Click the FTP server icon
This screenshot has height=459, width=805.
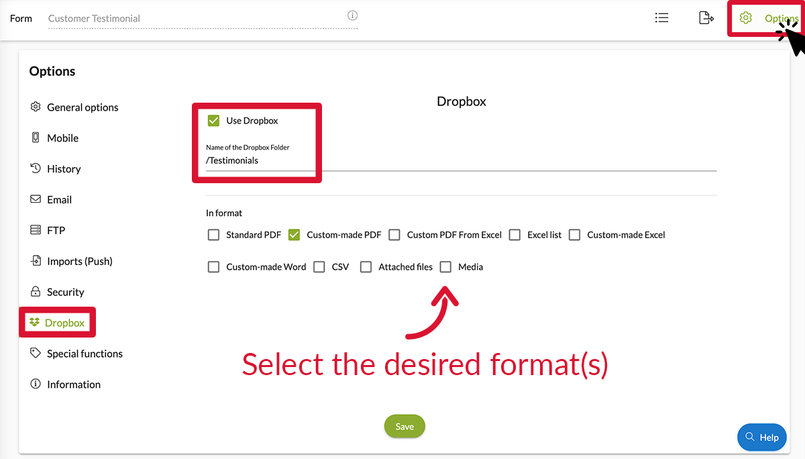tap(36, 230)
